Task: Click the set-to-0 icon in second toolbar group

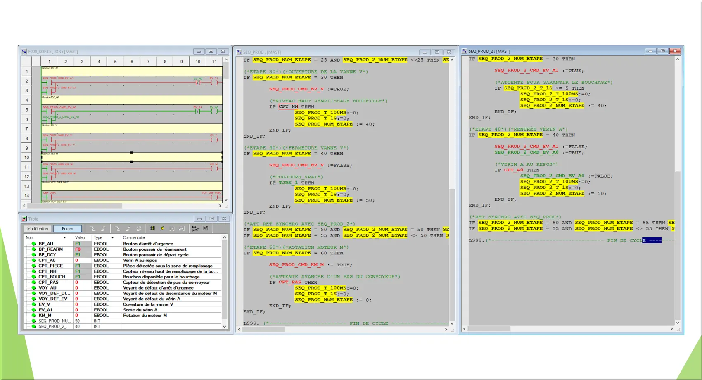Action: [118, 228]
